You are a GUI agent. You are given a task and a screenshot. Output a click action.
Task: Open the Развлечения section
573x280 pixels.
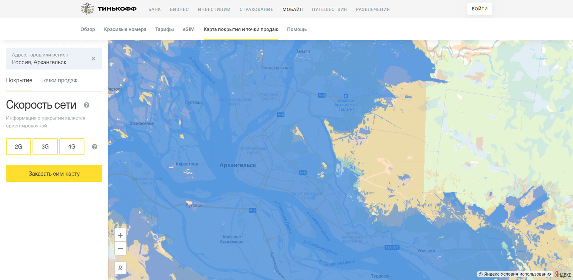(373, 9)
